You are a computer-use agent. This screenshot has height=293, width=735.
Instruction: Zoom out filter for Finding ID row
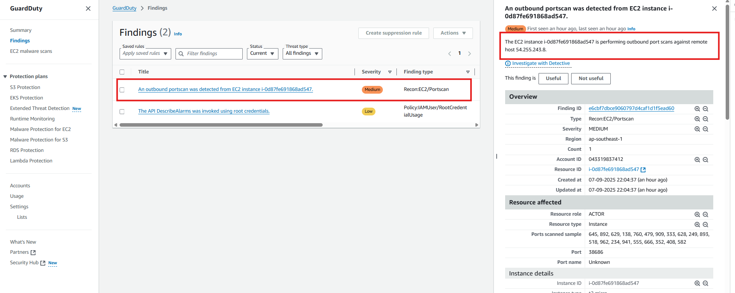point(705,109)
